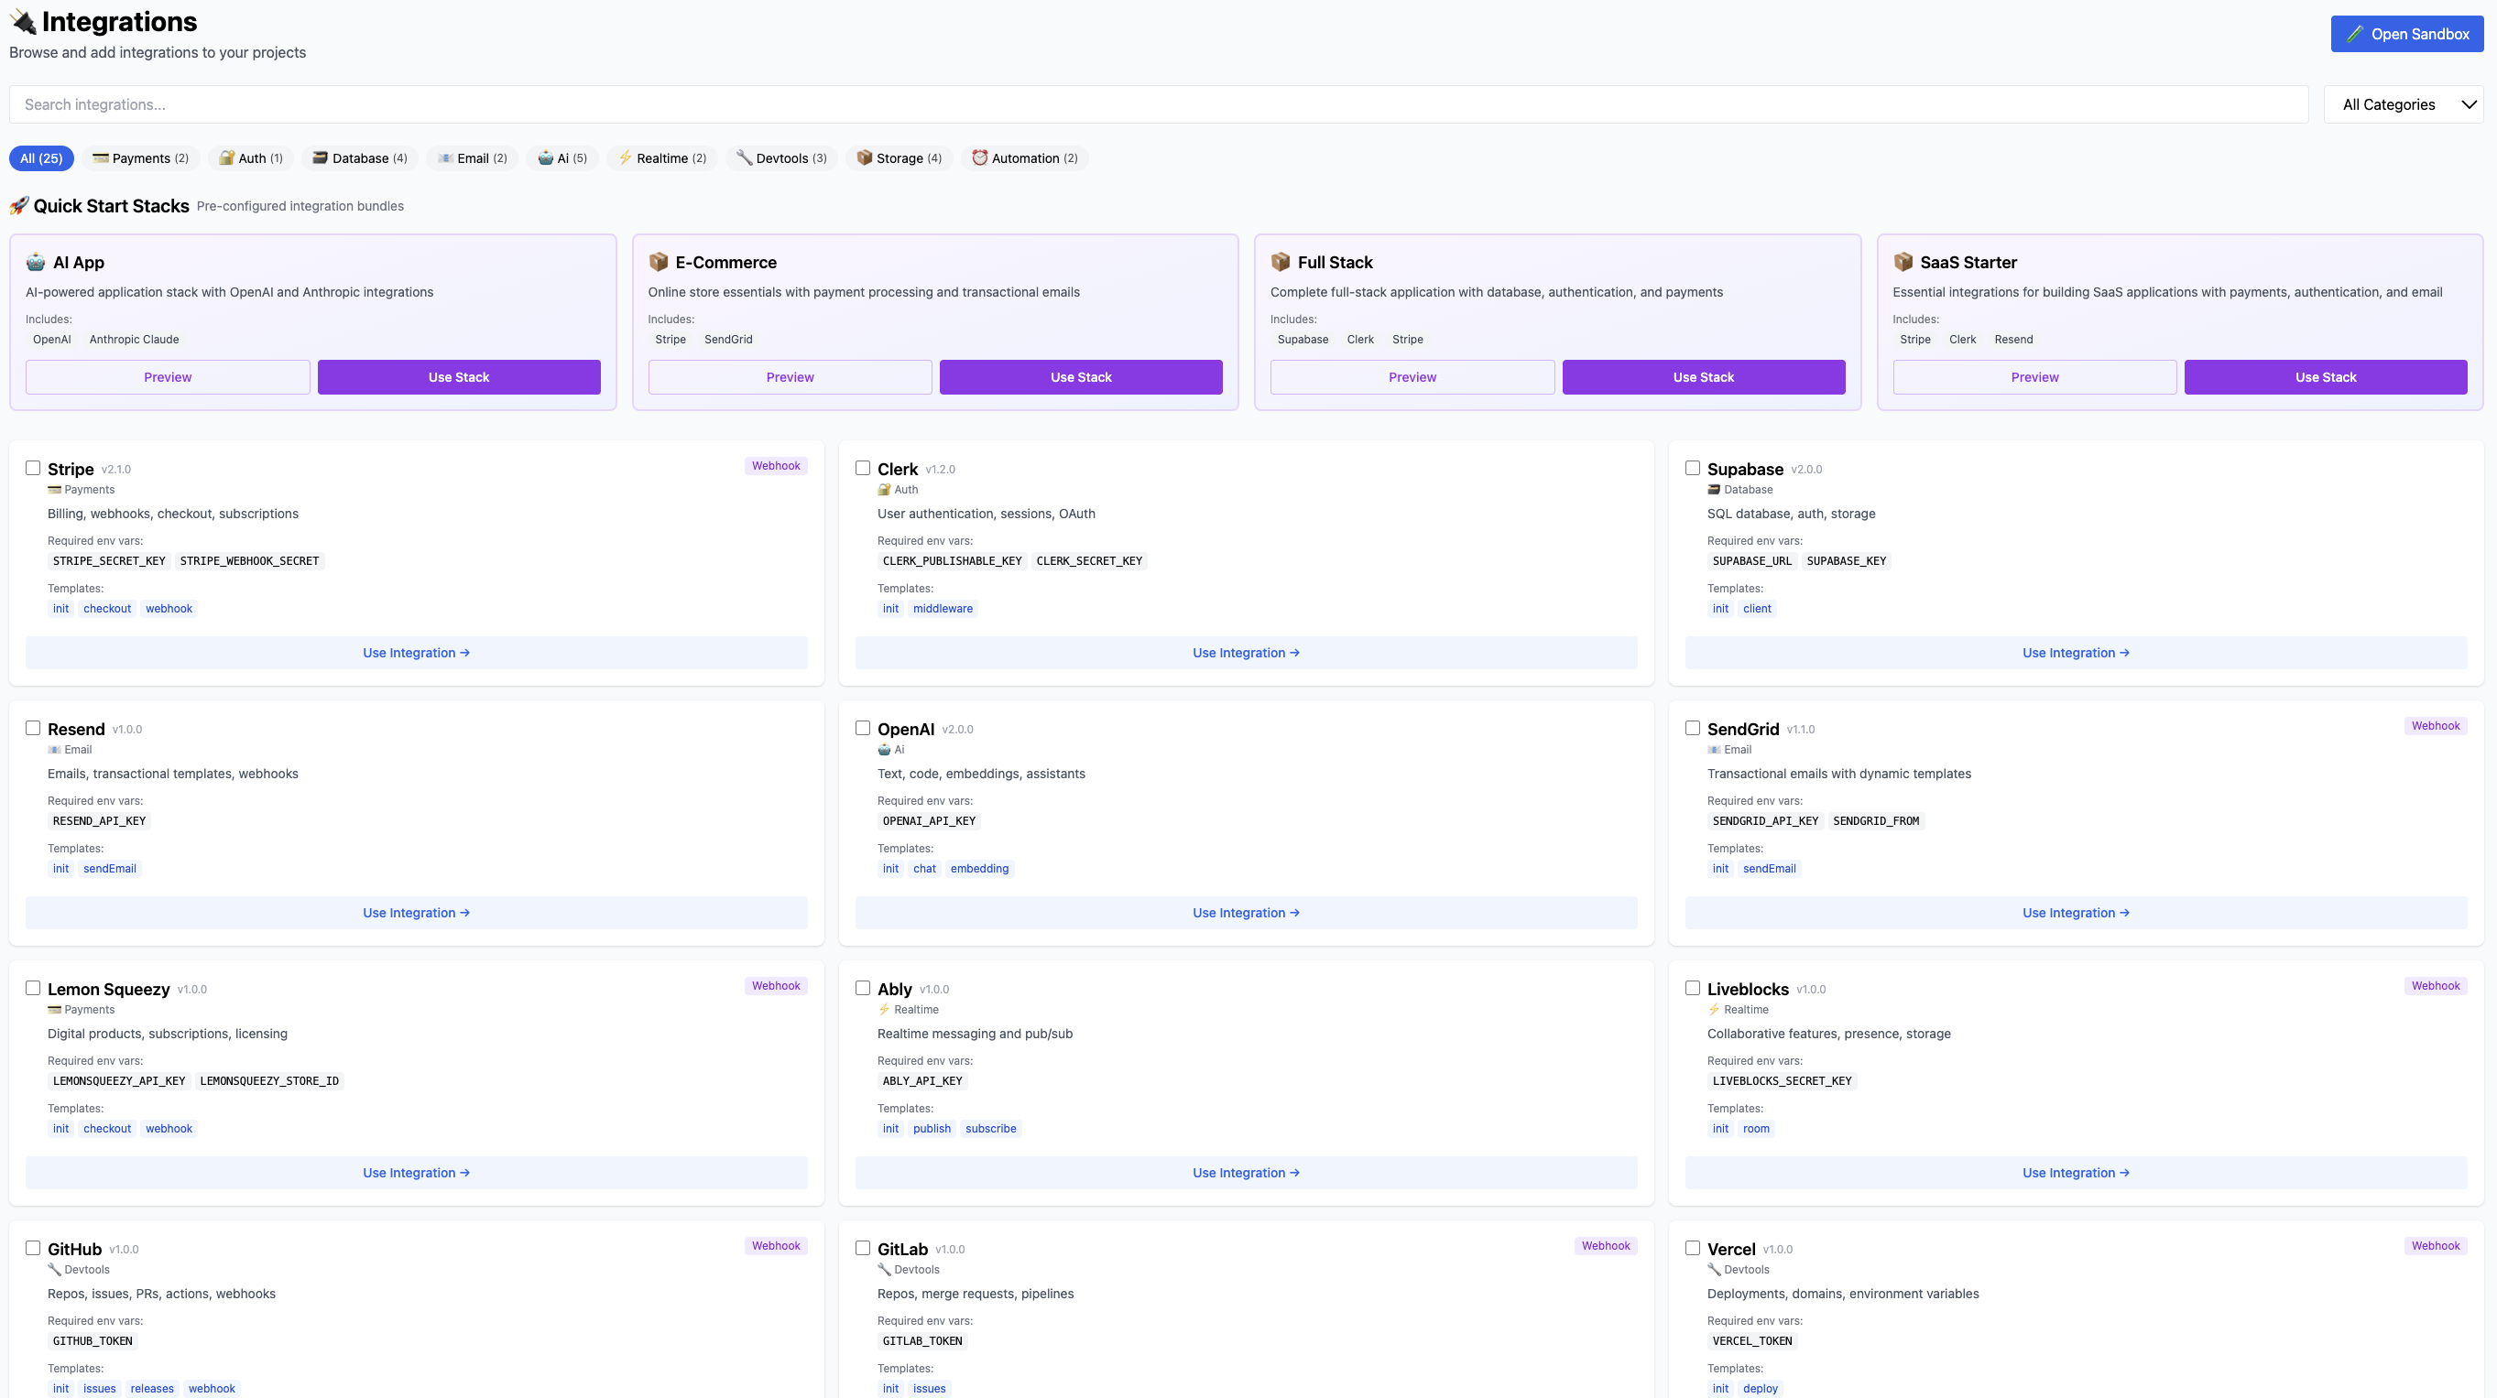Preview the E-Commerce stack

789,377
